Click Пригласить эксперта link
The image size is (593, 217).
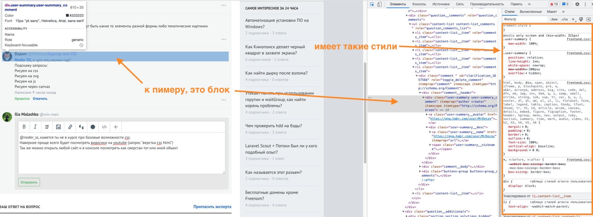212,207
